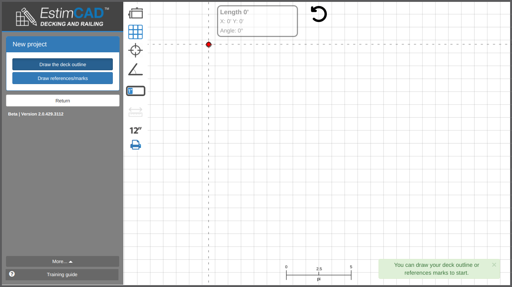Expand the More... menu
The image size is (512, 287).
tap(63, 262)
